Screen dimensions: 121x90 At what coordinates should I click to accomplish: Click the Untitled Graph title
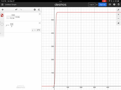[11, 4]
